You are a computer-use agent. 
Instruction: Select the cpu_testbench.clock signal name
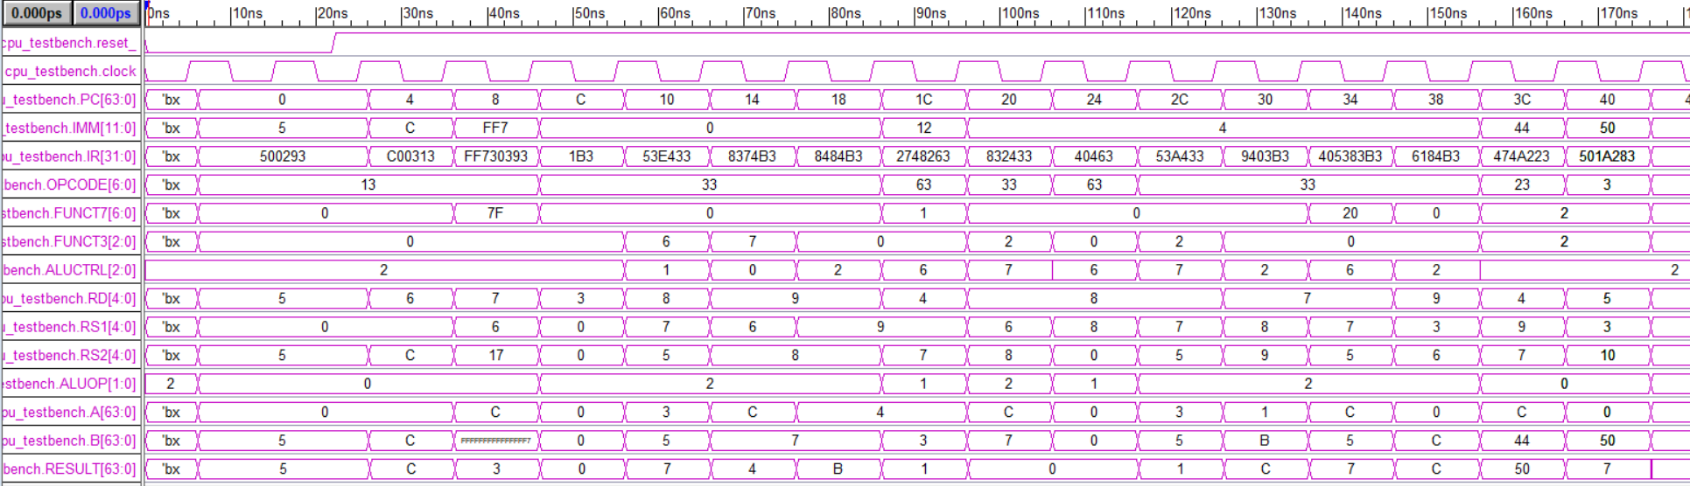(70, 72)
